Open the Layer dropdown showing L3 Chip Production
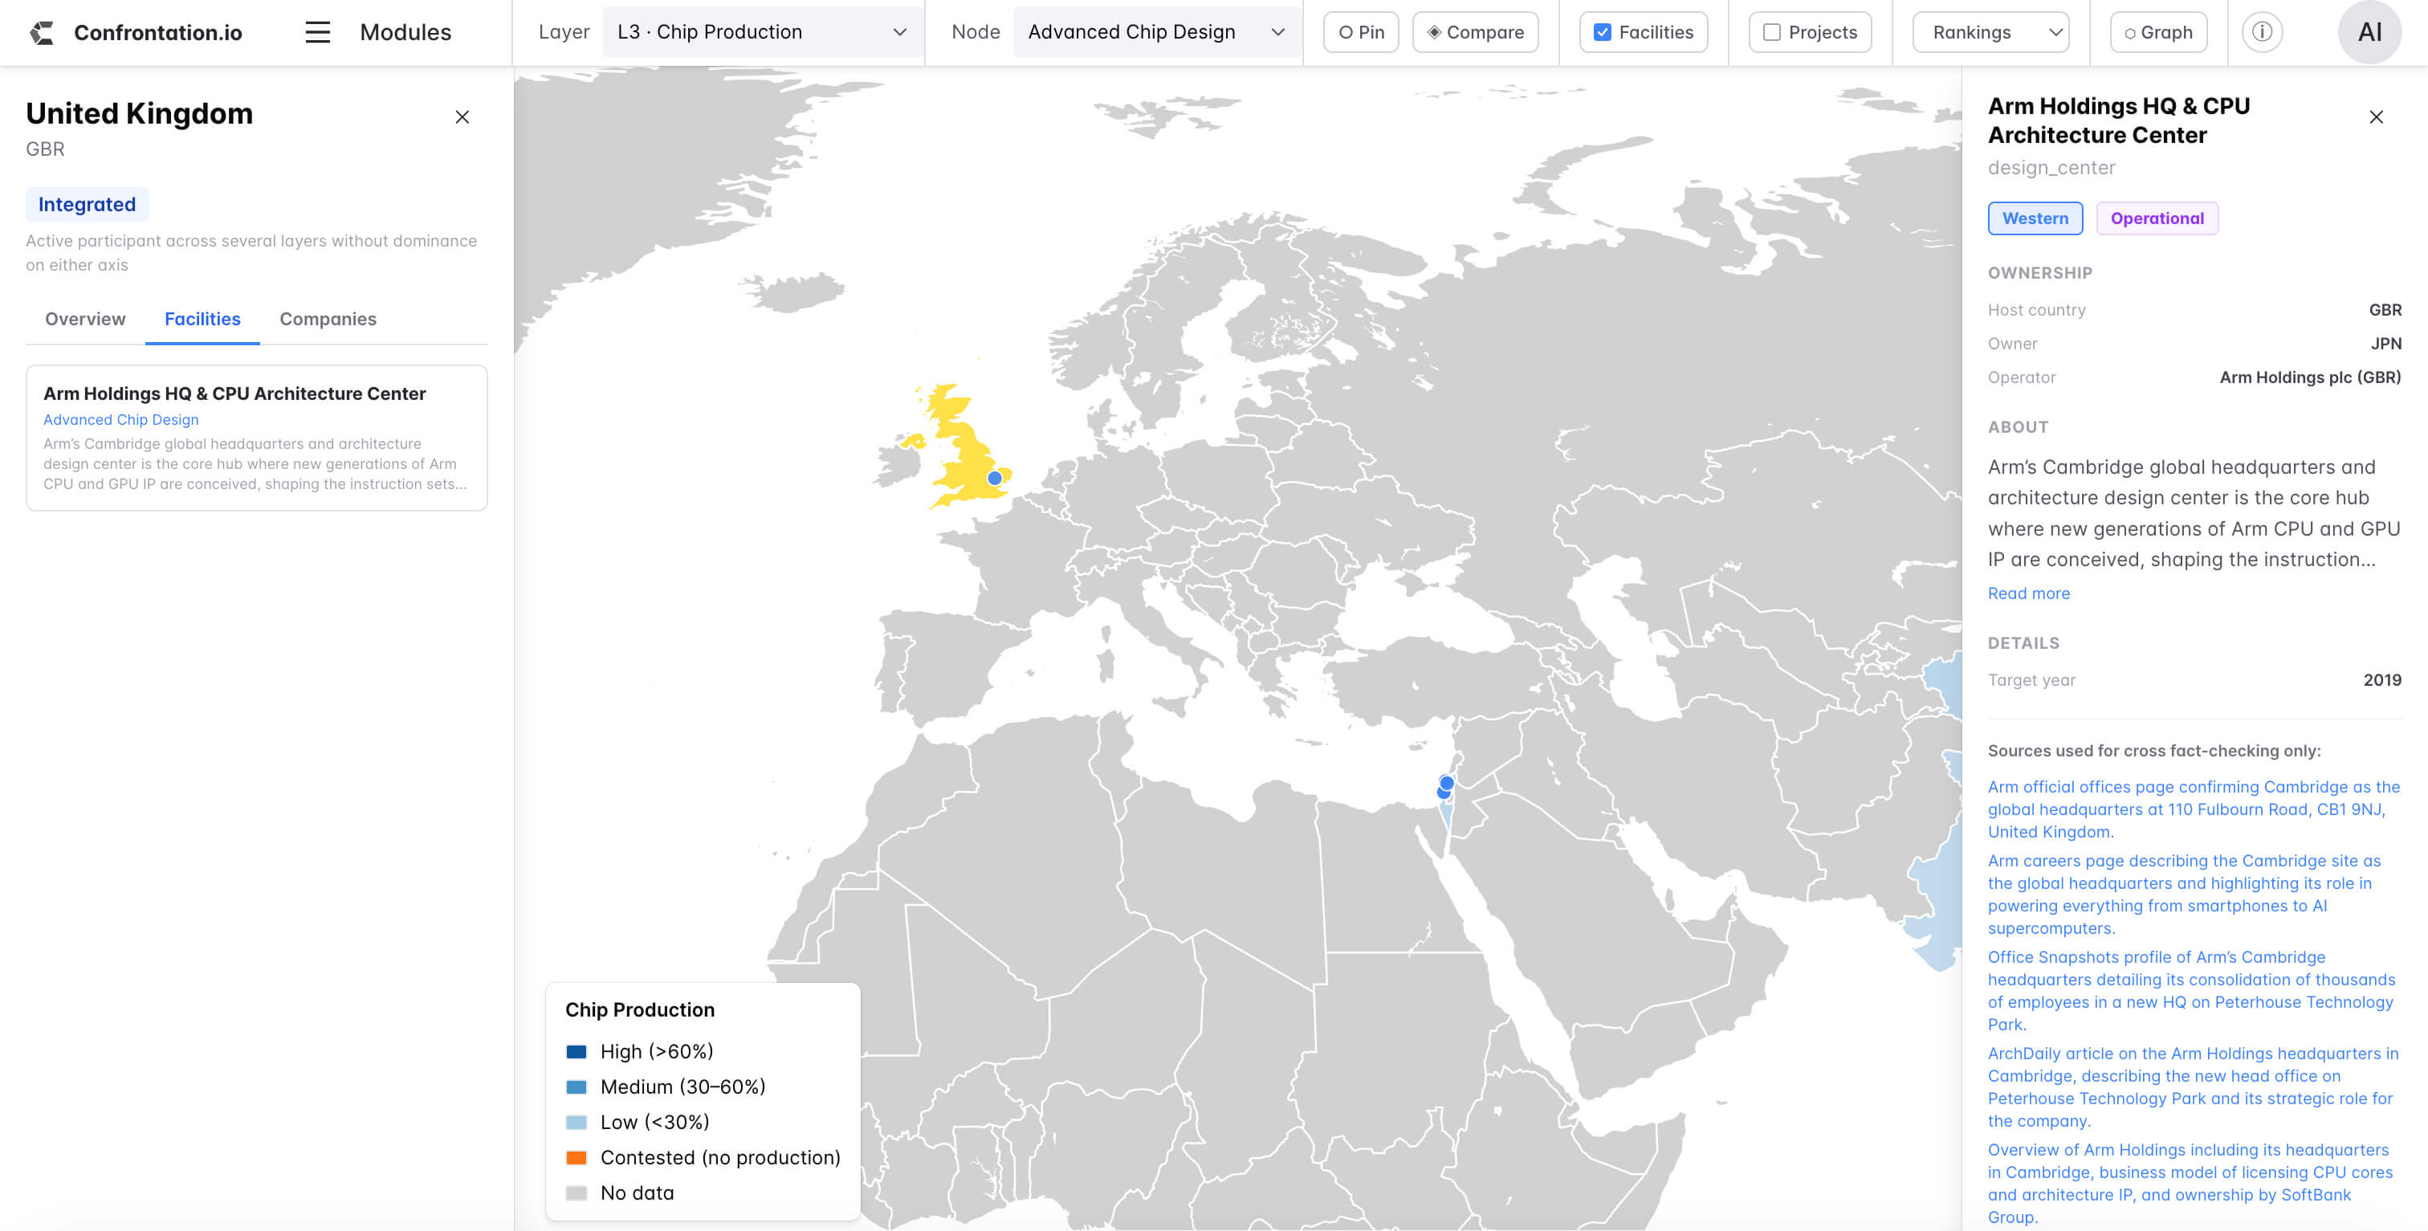The height and width of the screenshot is (1231, 2428). tap(762, 32)
